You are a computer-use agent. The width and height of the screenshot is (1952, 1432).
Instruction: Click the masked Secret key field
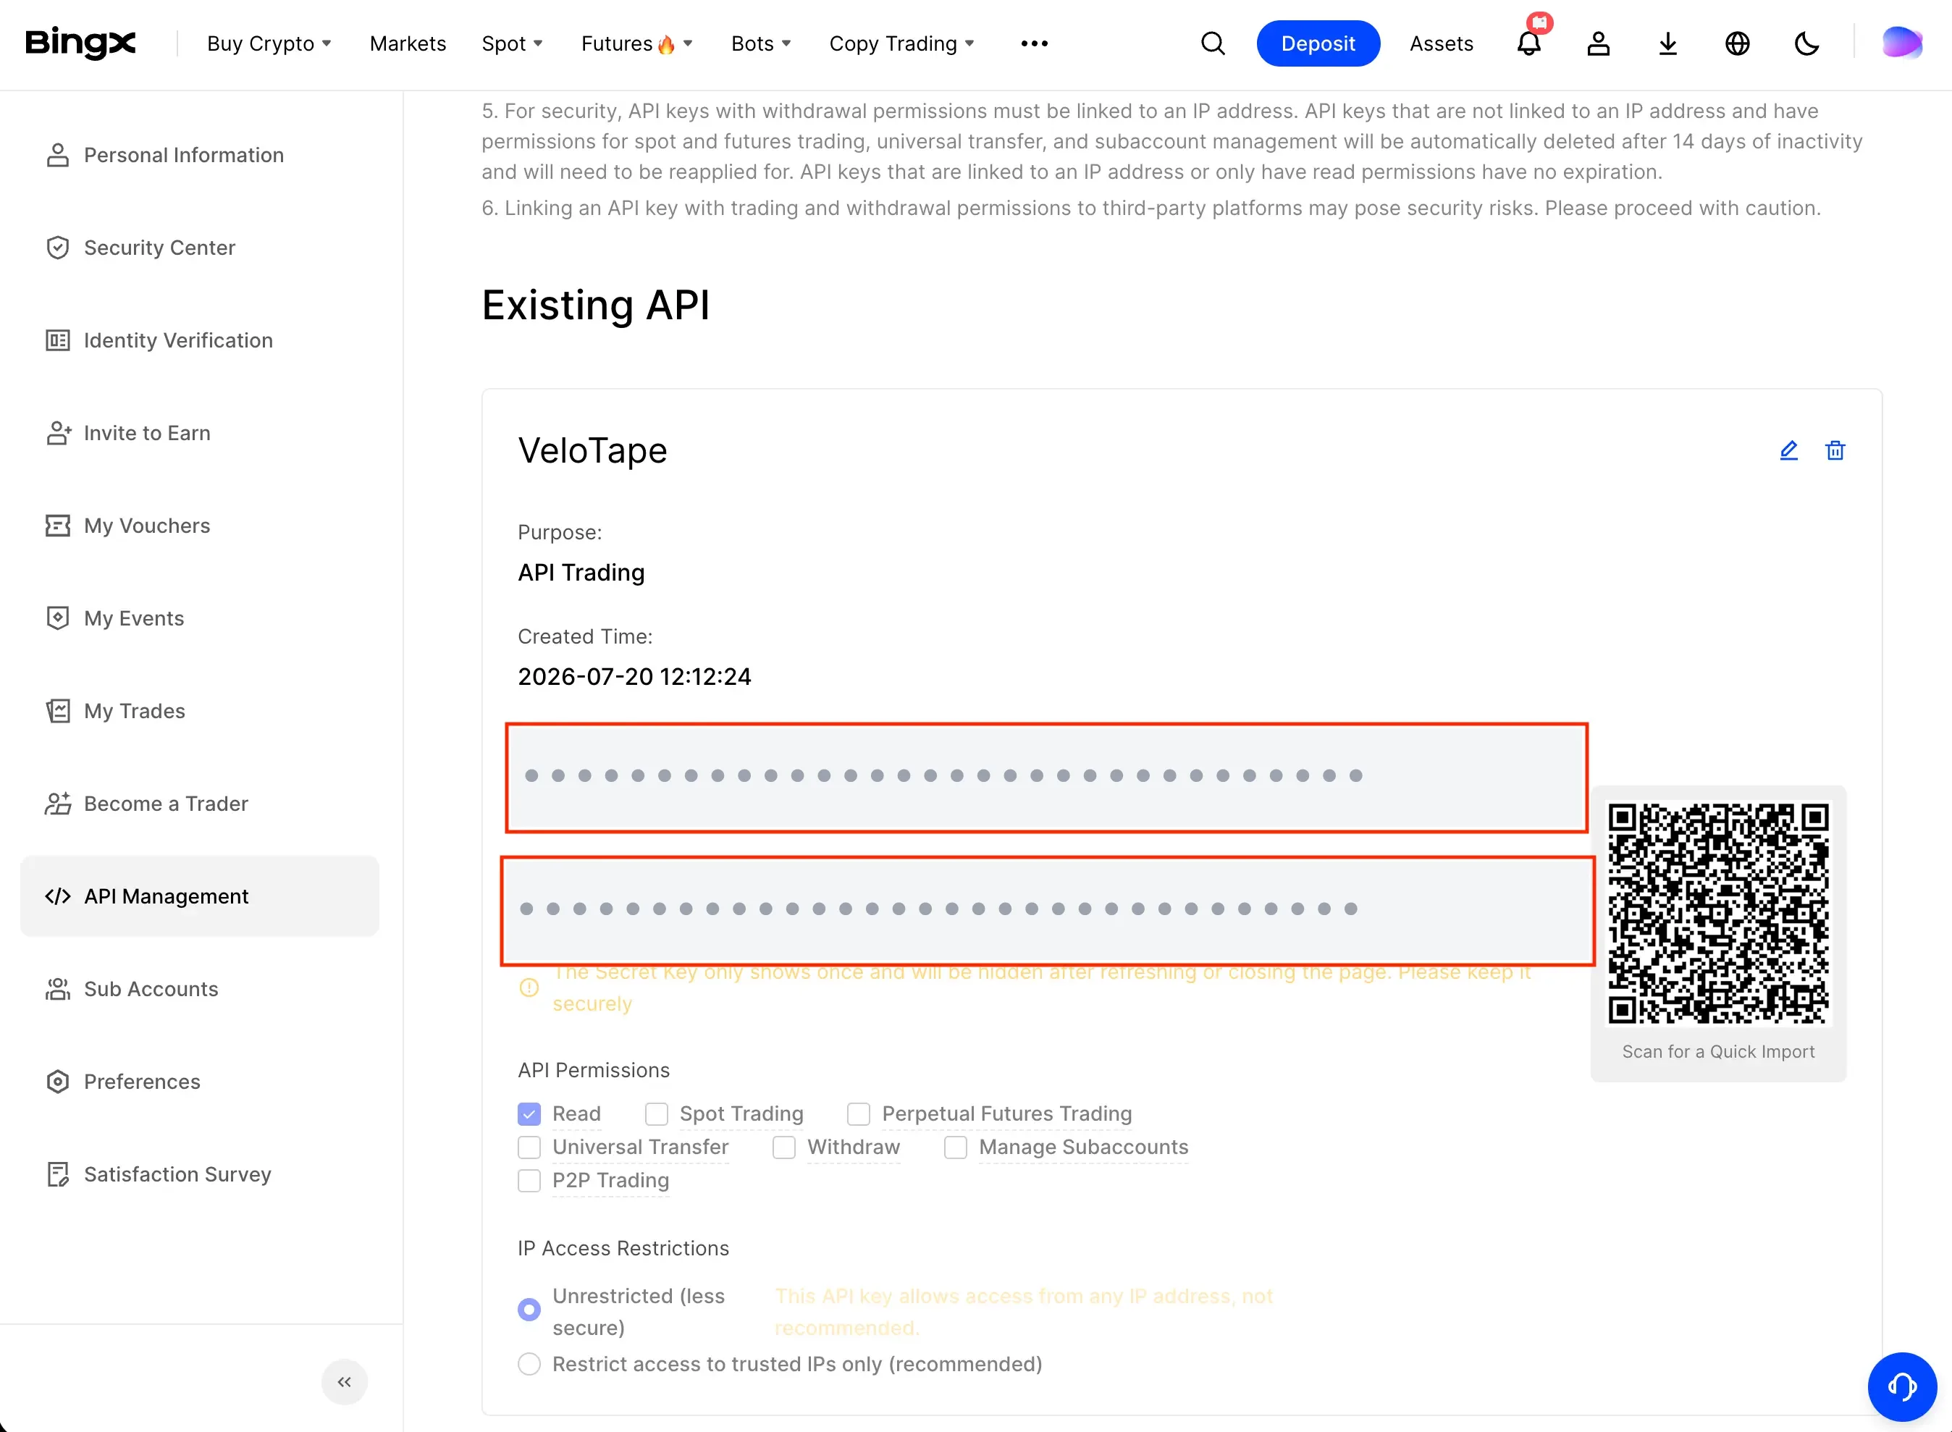(1047, 910)
